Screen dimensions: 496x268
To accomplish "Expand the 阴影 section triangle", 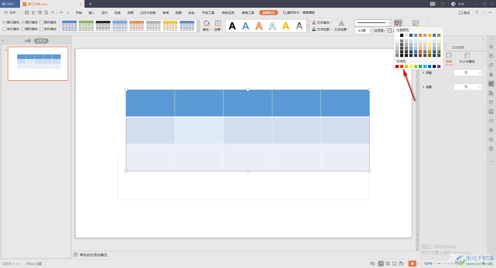I will (423, 73).
